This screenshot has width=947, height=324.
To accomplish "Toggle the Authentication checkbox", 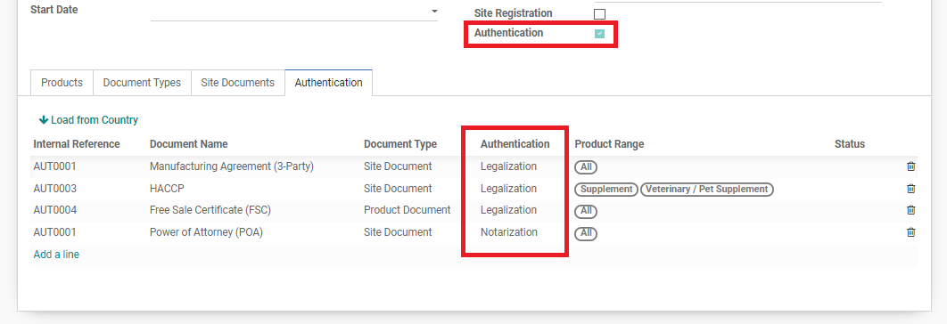I will (599, 34).
